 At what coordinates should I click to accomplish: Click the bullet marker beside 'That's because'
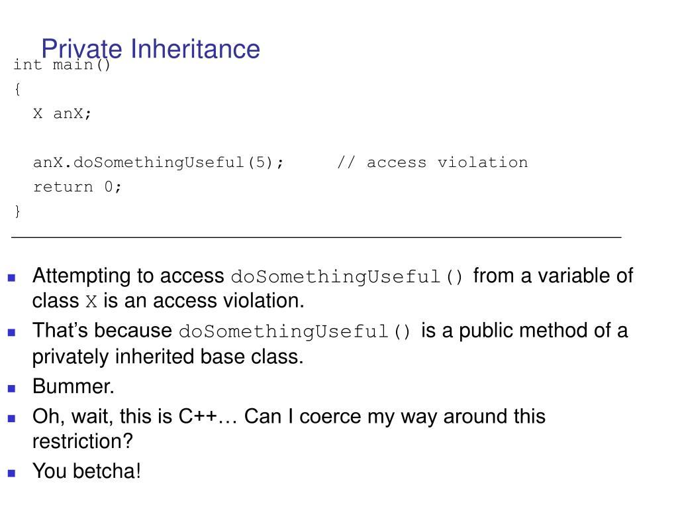(x=12, y=333)
